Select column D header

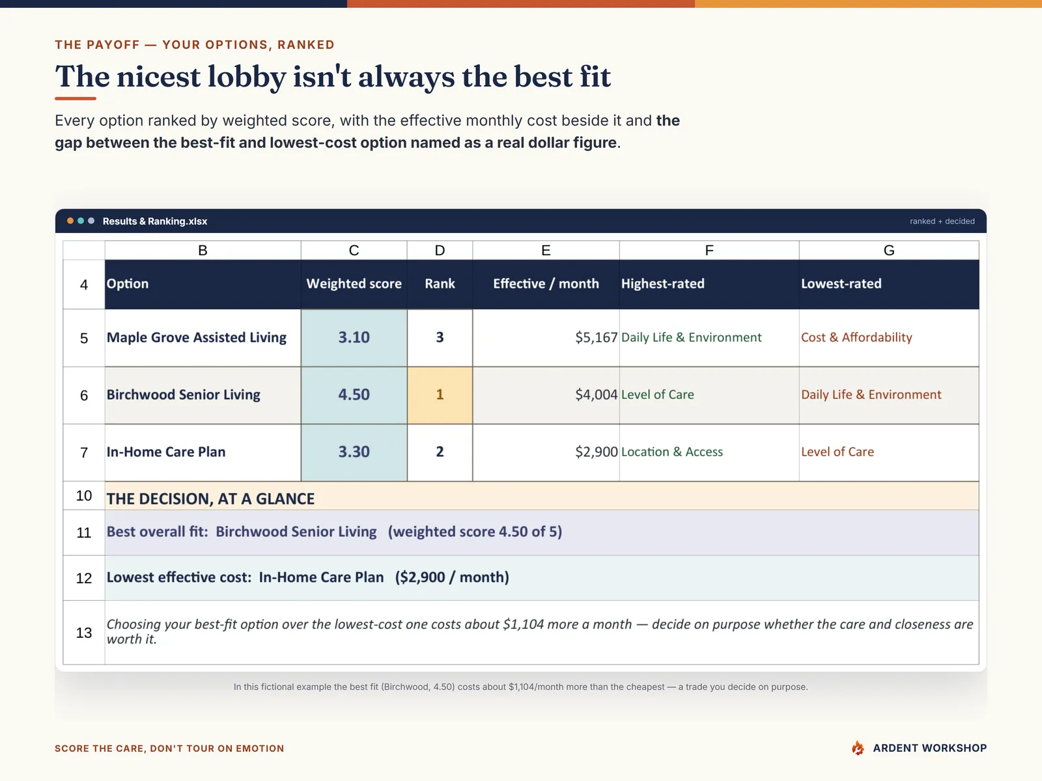[440, 251]
